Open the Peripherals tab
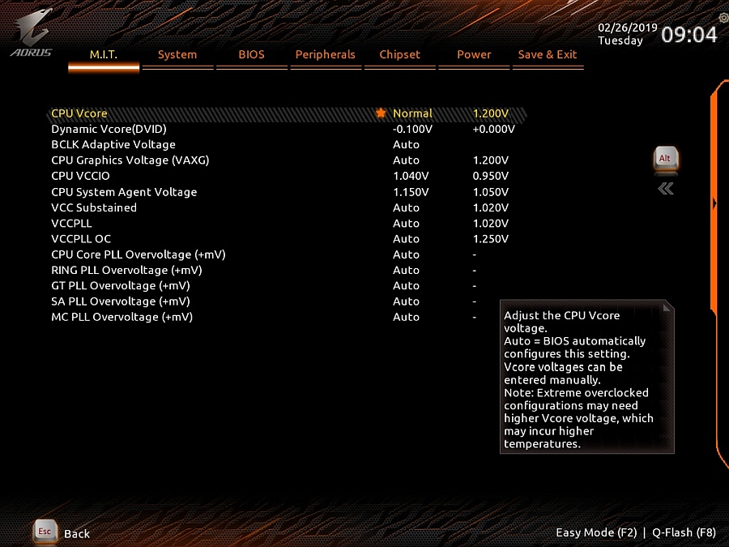The image size is (729, 547). (x=326, y=55)
